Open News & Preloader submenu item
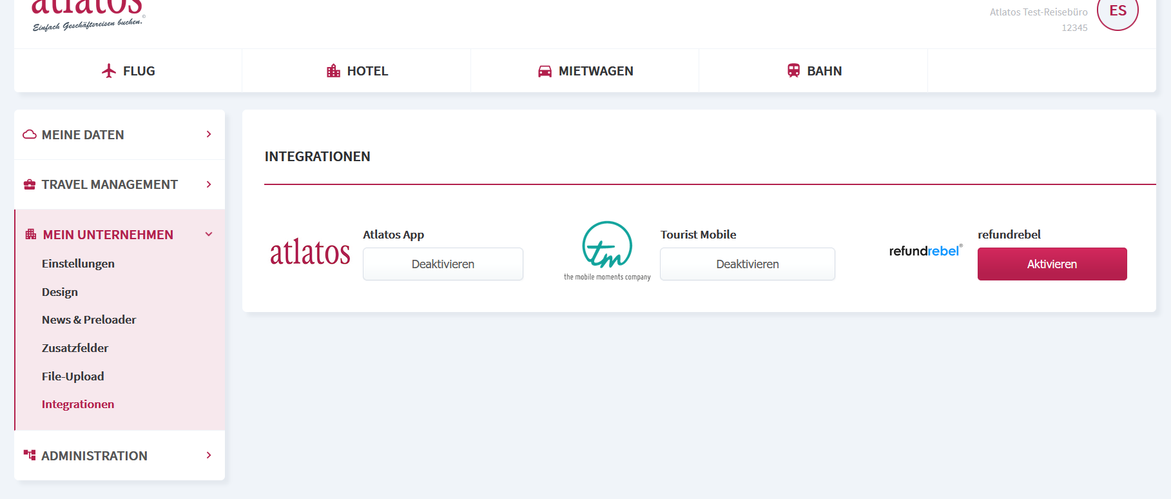 tap(89, 320)
